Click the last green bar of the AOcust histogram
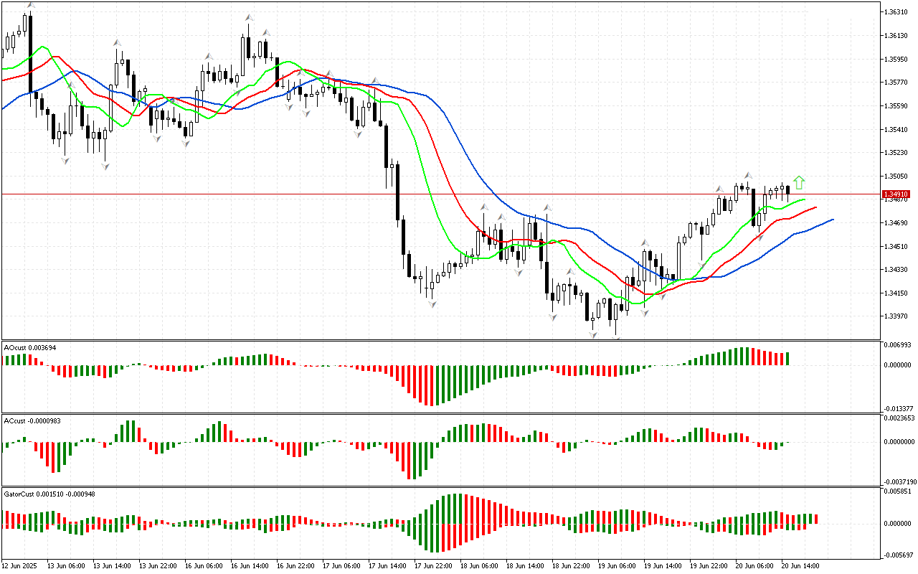The width and height of the screenshot is (918, 574). (x=787, y=359)
